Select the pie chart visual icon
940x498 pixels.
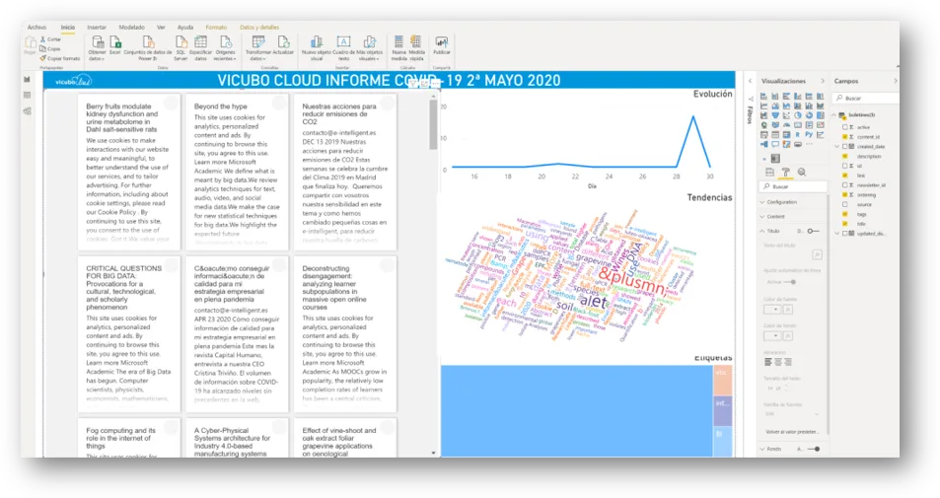(797, 115)
